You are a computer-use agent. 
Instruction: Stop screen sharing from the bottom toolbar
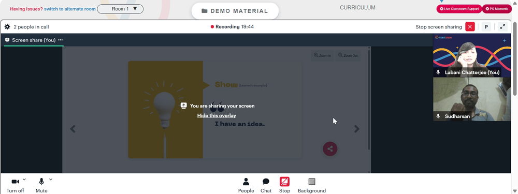pyautogui.click(x=284, y=185)
